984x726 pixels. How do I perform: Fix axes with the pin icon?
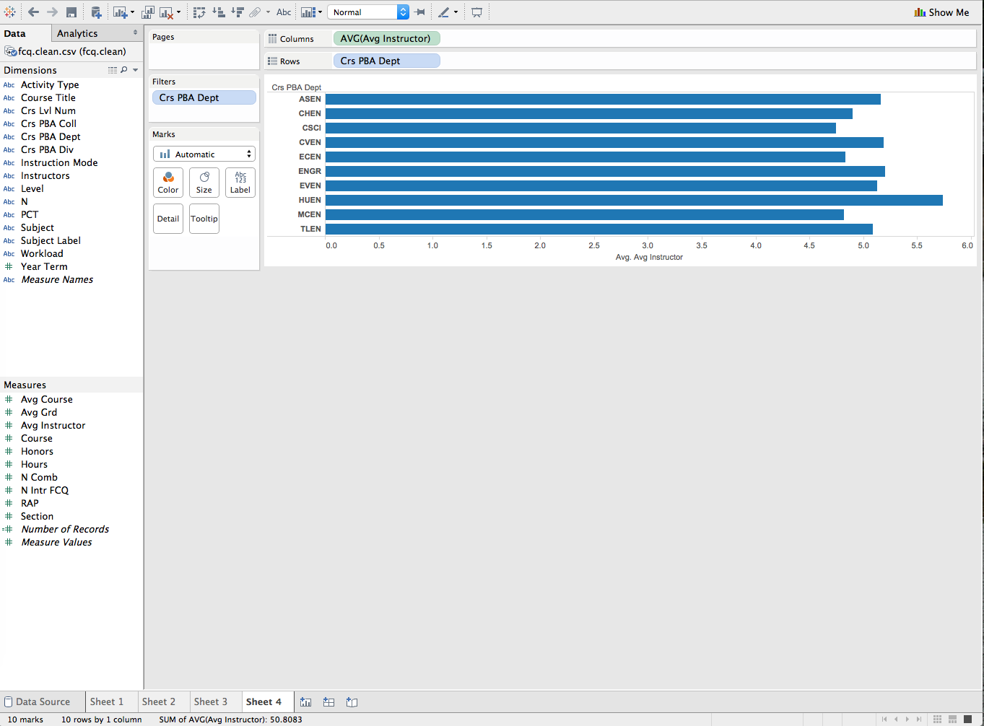419,12
